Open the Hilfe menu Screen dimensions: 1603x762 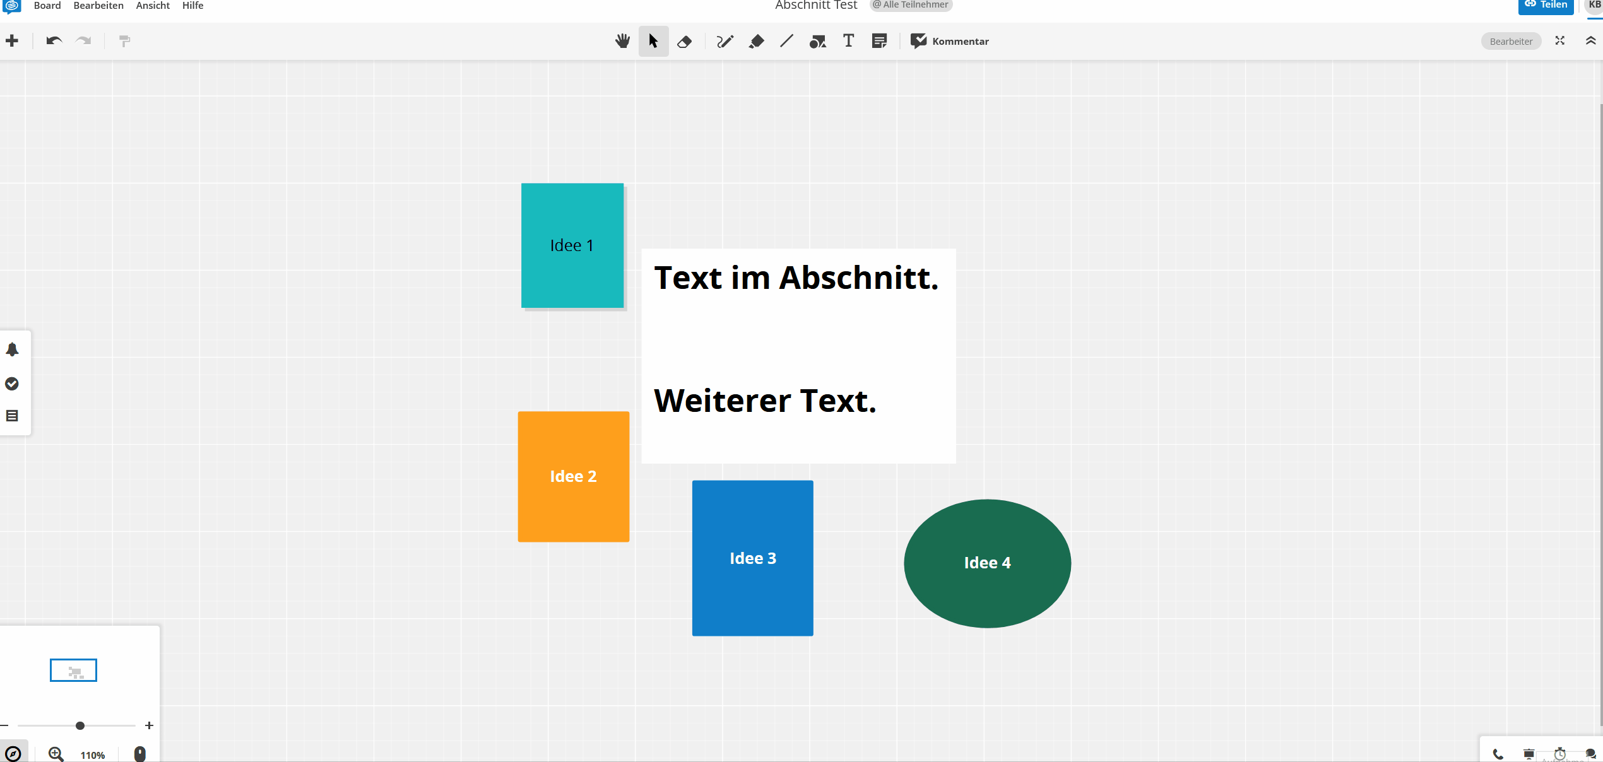192,6
